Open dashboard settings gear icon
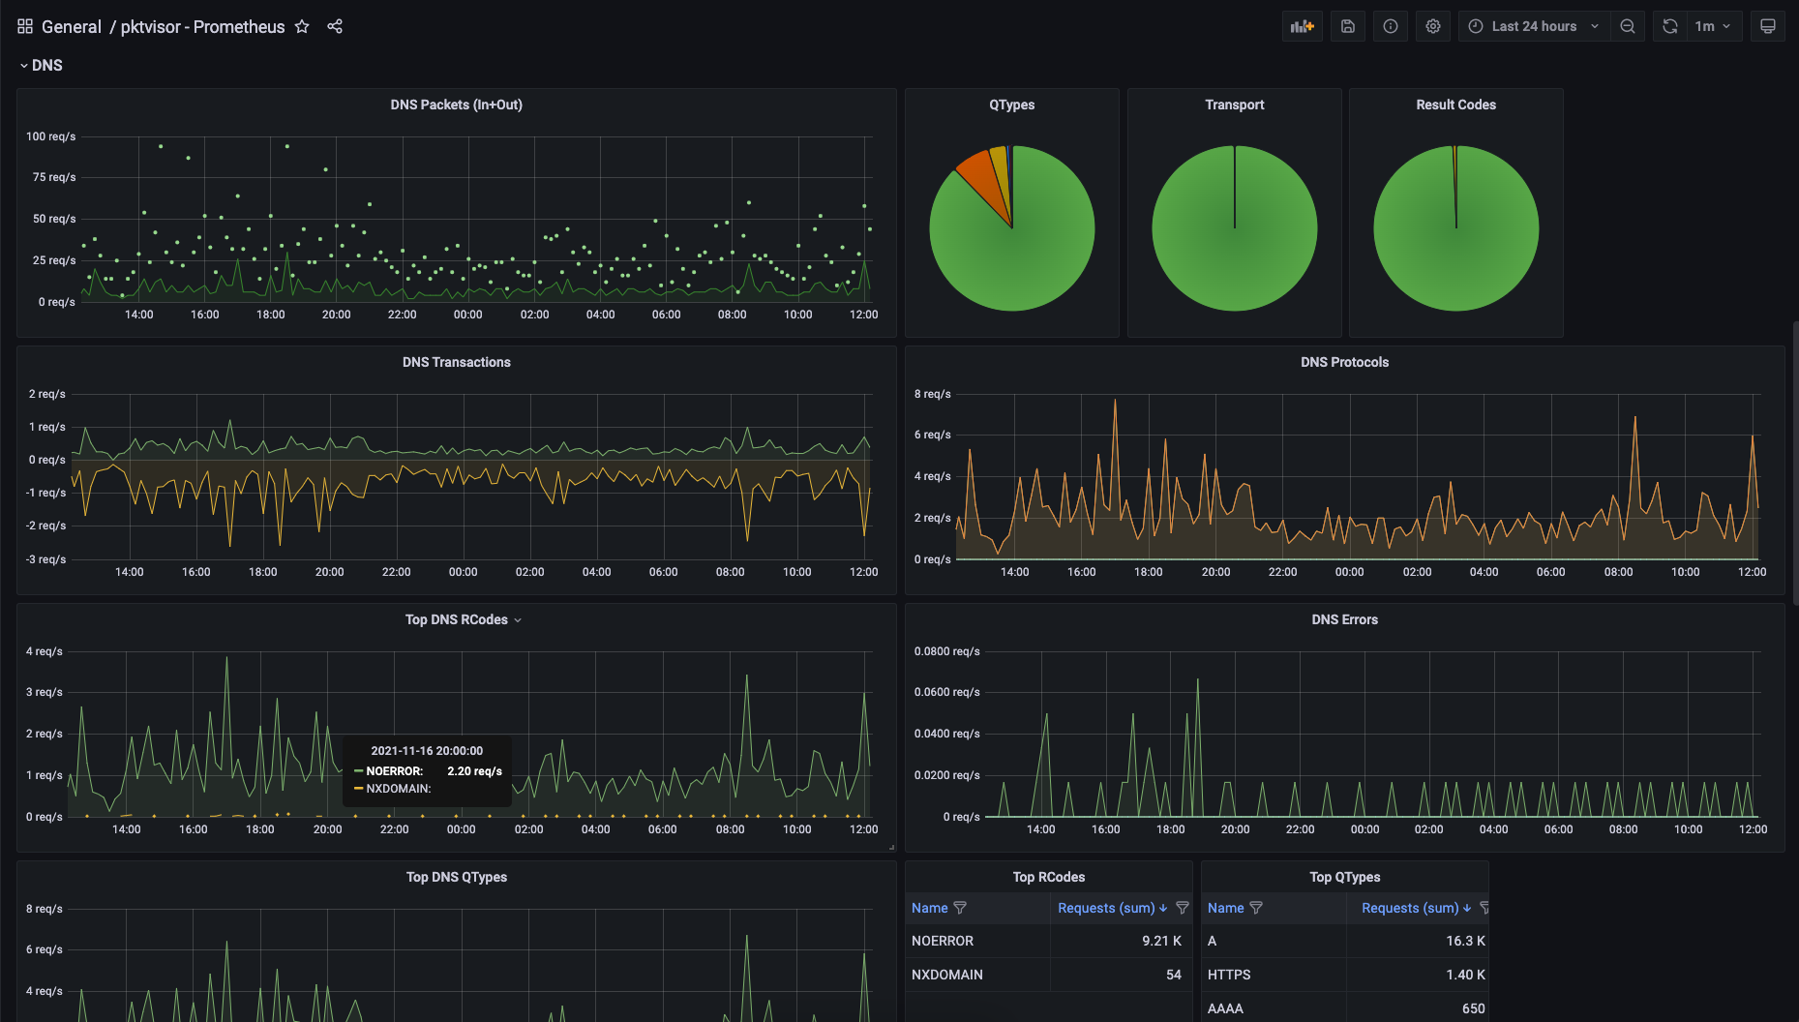The image size is (1799, 1022). 1433,26
